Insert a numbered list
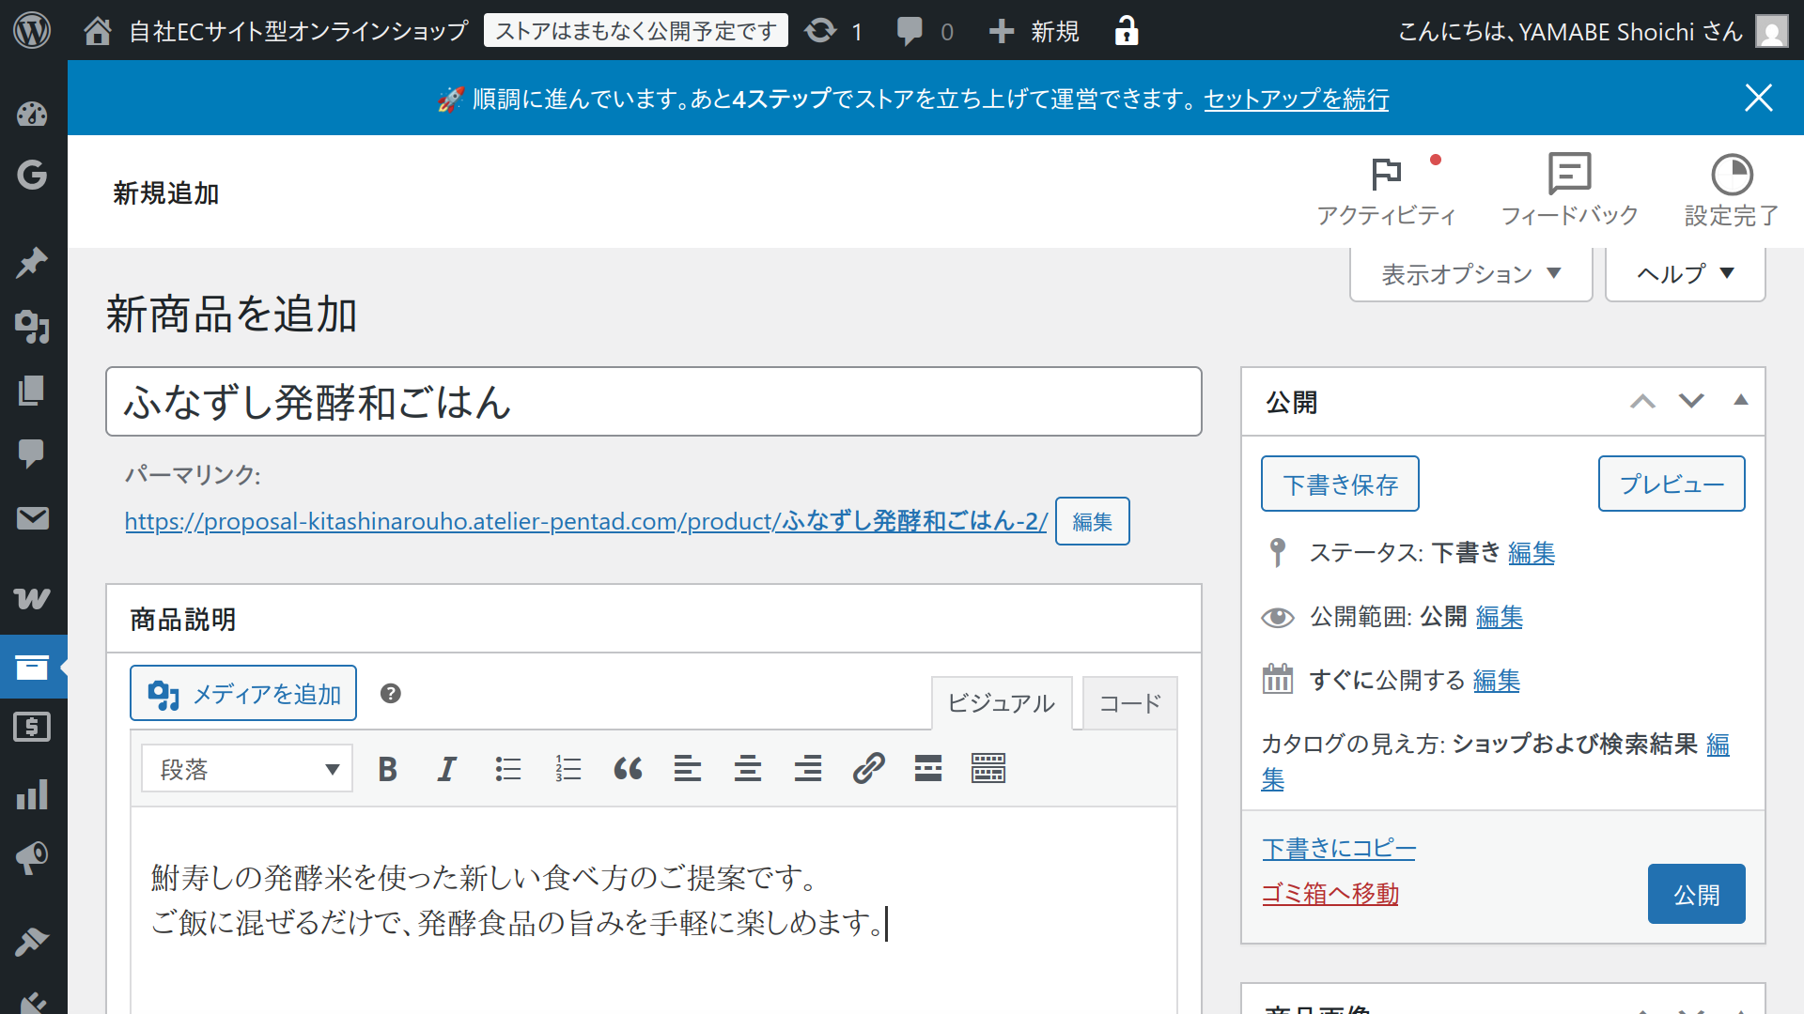 (568, 768)
